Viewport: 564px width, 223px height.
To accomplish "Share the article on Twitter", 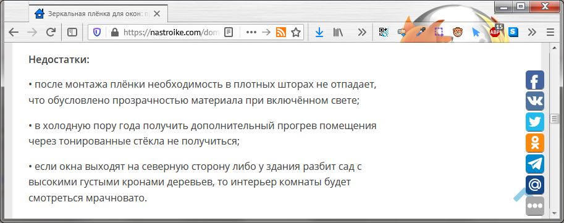I will tap(535, 122).
